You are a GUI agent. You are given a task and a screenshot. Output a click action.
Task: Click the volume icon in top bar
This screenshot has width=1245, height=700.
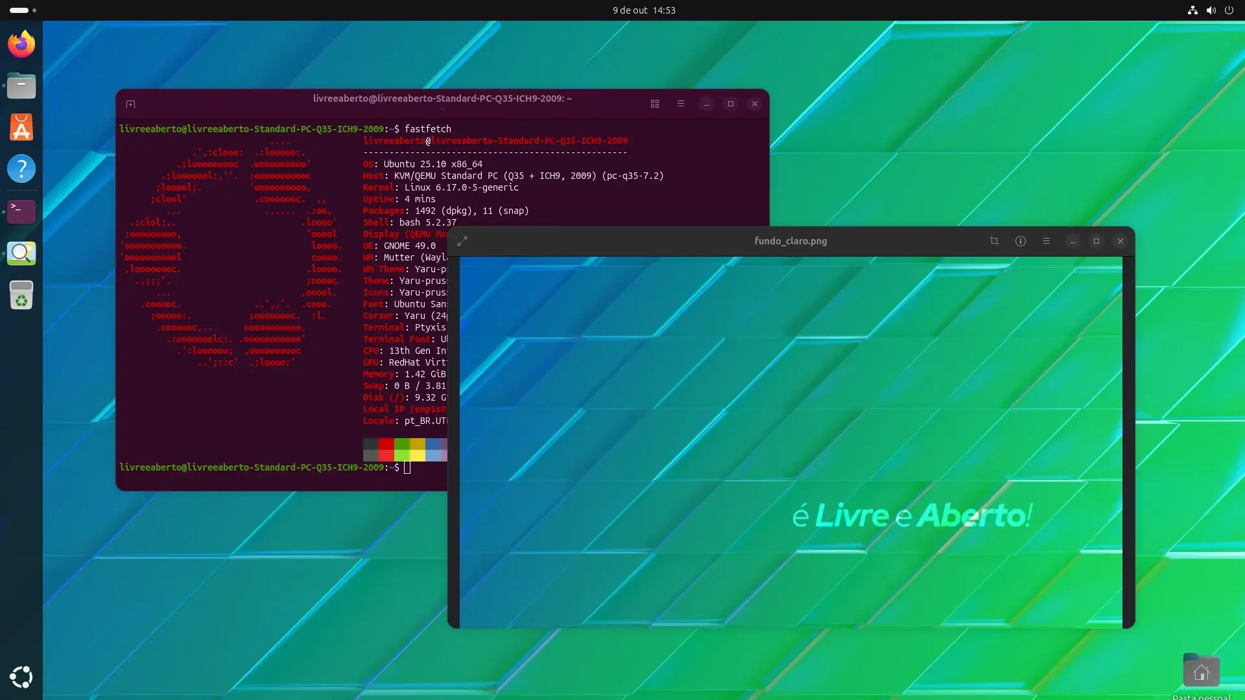pyautogui.click(x=1211, y=10)
